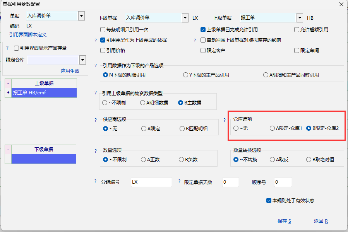Image resolution: width=348 pixels, height=232 pixels.
Task: Click help icon beside 引用完毕作为上级完成的依据
Action: [96, 40]
